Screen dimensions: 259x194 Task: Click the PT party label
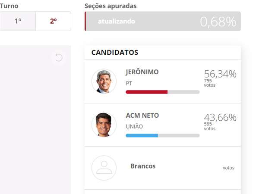point(129,83)
